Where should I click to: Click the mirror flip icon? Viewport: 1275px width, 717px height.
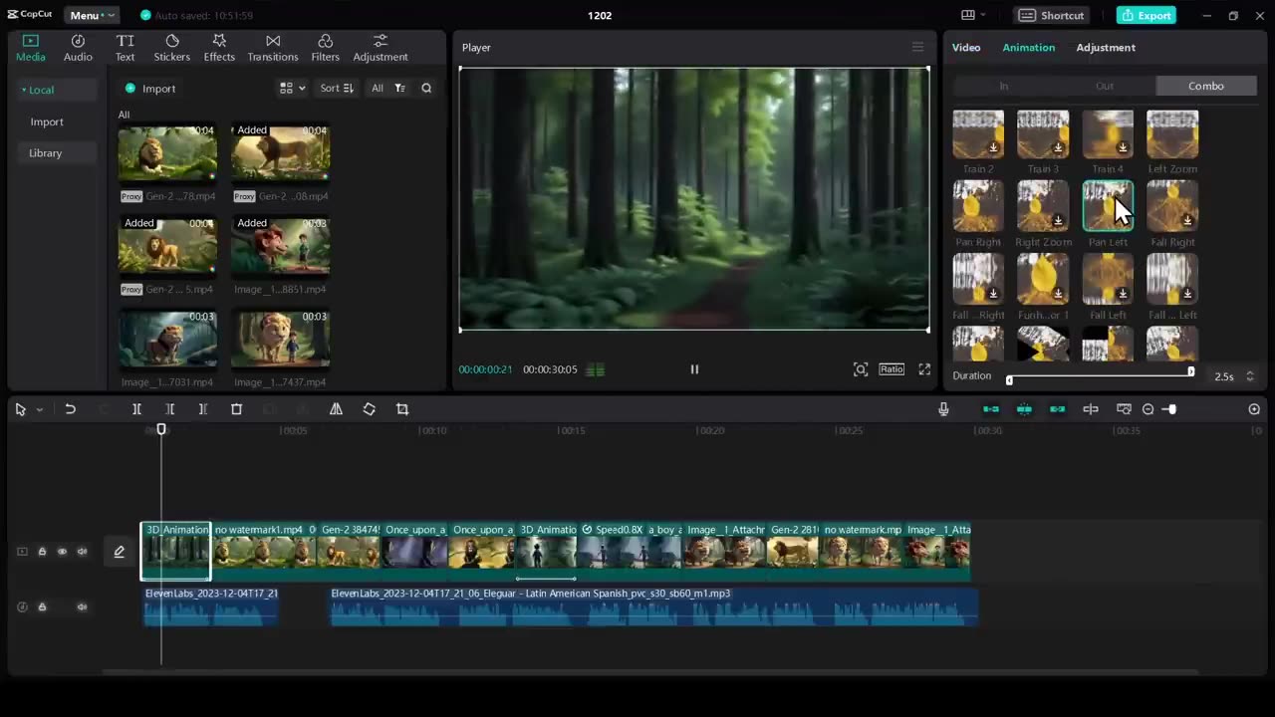pos(336,409)
